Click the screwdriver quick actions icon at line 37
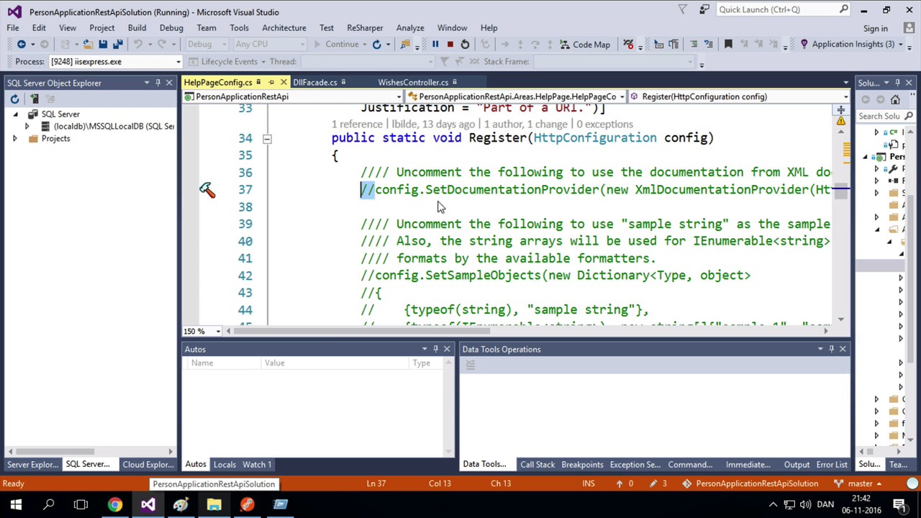Image resolution: width=921 pixels, height=518 pixels. tap(207, 190)
